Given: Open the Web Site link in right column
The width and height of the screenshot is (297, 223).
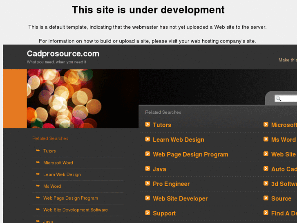Looking at the screenshot, I should (x=284, y=155).
